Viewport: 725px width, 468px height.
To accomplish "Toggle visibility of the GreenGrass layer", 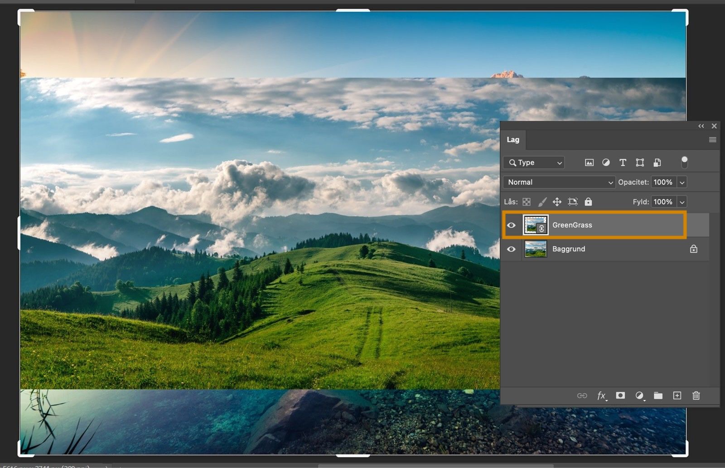I will point(512,225).
